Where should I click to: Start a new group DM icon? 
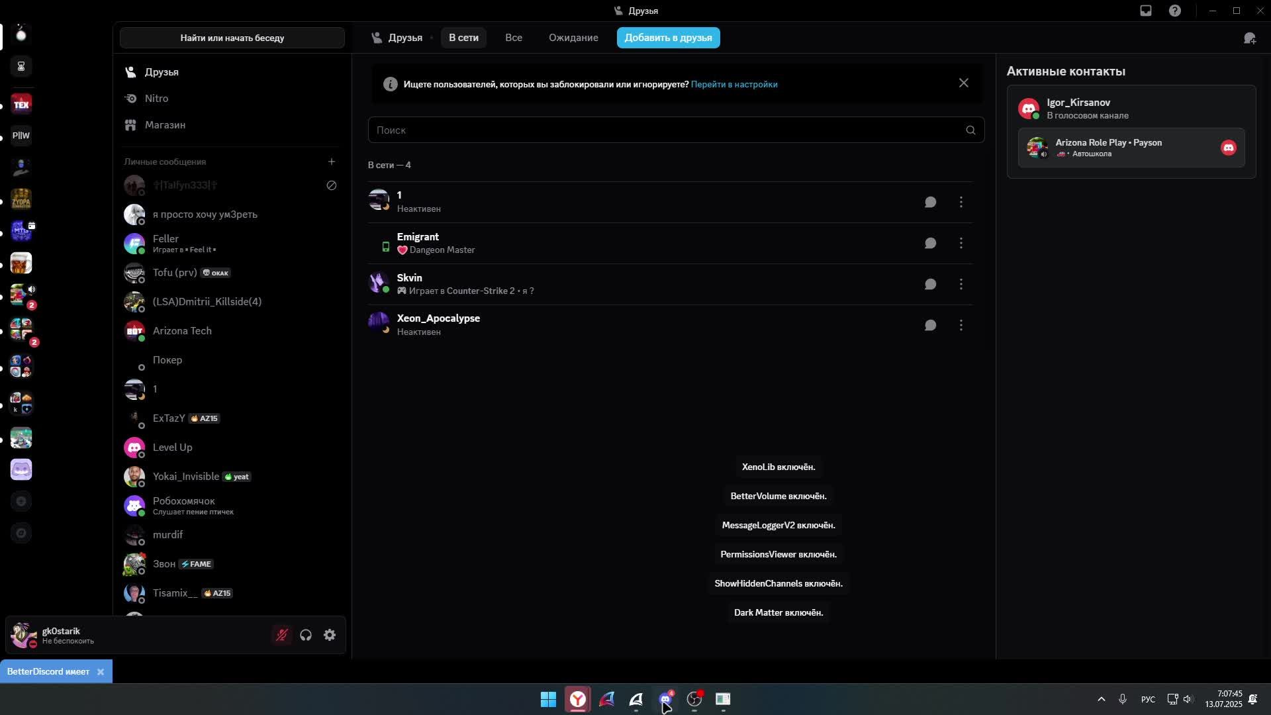click(1250, 38)
